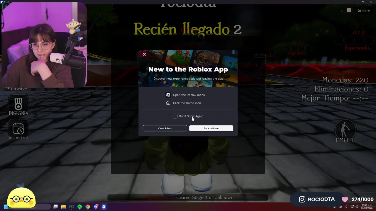Open the Xbox Game Bar taskbar icon
Viewport: 376px width, 211px height.
71,207
